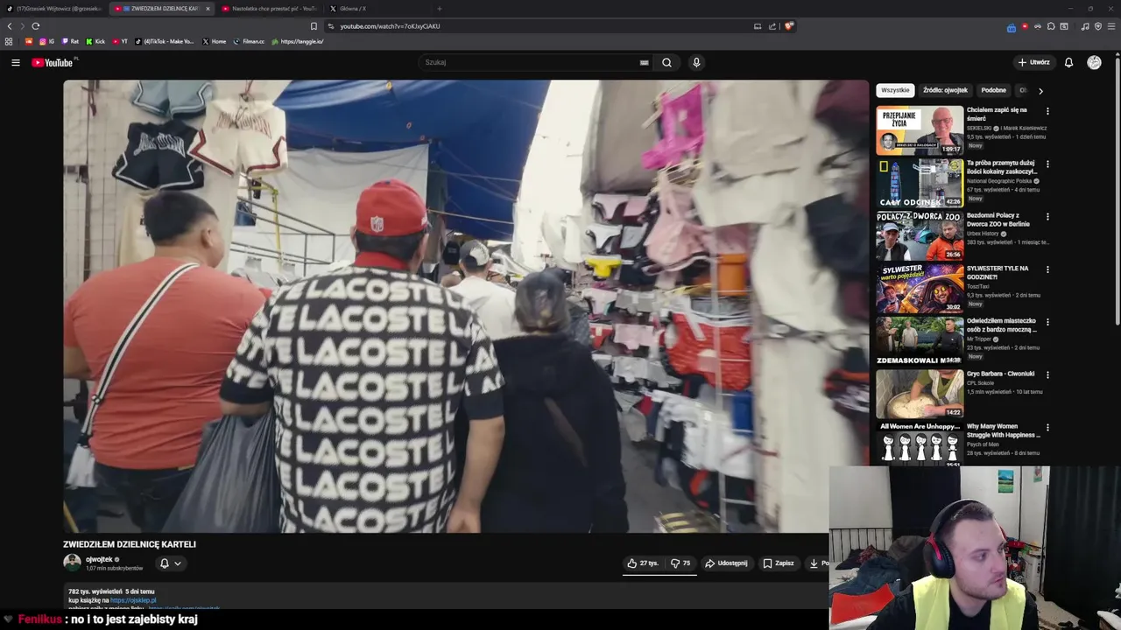
Task: Click the magnifier search button
Action: (x=666, y=62)
